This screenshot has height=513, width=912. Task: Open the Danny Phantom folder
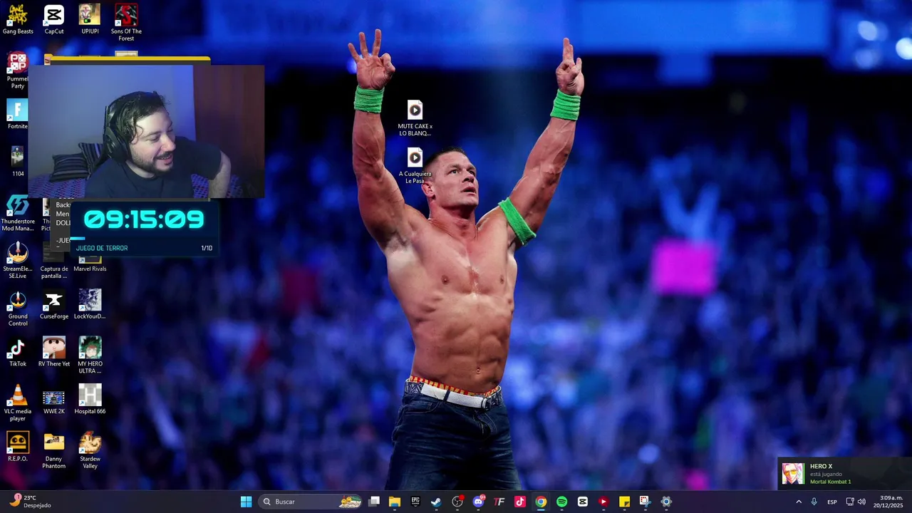click(x=54, y=450)
